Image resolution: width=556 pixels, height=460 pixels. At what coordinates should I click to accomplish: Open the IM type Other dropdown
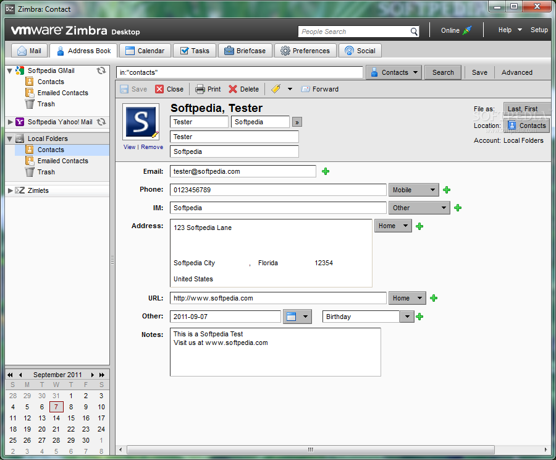pos(419,208)
